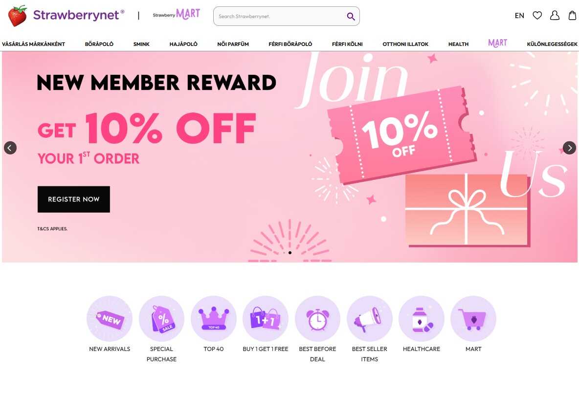Open the BŐRÁPOLÓ menu
Image resolution: width=579 pixels, height=394 pixels.
click(x=99, y=44)
